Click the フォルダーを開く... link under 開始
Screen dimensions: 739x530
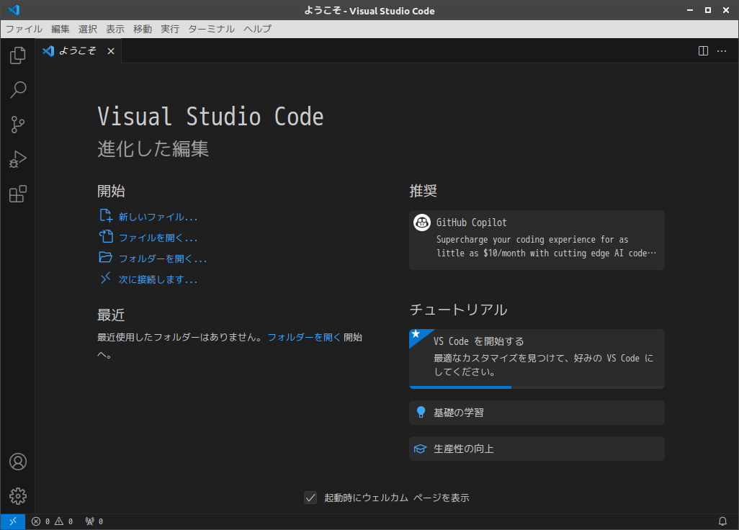click(163, 259)
